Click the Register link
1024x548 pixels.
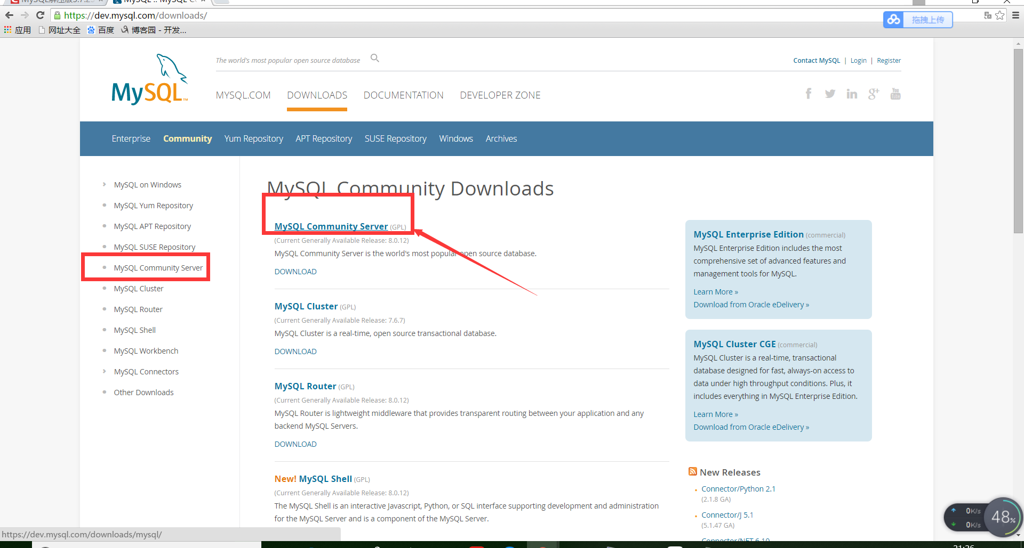(889, 61)
